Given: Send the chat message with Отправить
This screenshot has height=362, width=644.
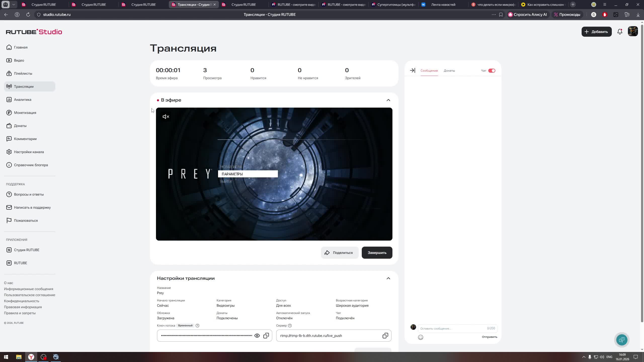Looking at the screenshot, I should point(490,337).
